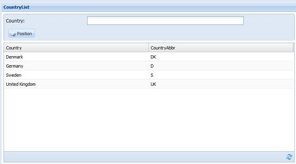Focus the Country input field
This screenshot has width=296, height=164.
pos(165,21)
